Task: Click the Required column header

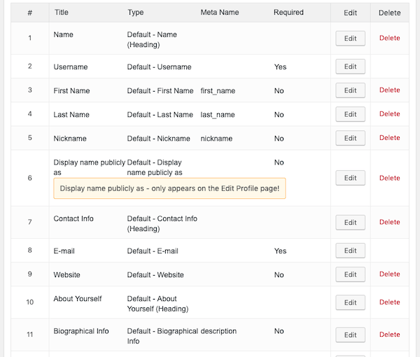Action: pyautogui.click(x=288, y=13)
